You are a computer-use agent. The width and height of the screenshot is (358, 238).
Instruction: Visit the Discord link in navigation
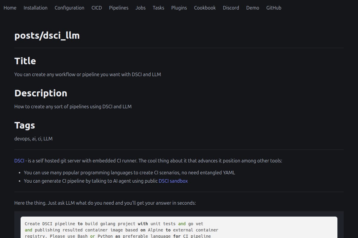[231, 8]
